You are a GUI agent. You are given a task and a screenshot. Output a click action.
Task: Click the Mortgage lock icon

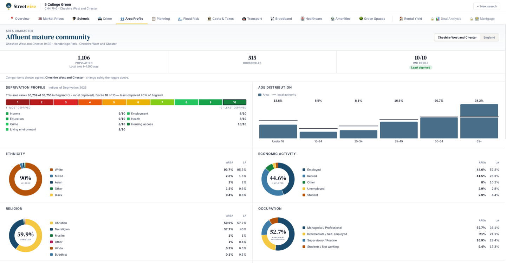(x=471, y=19)
